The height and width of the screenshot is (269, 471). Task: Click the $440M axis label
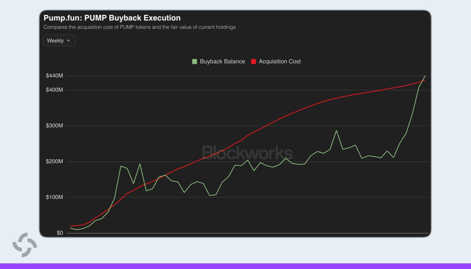pyautogui.click(x=54, y=76)
